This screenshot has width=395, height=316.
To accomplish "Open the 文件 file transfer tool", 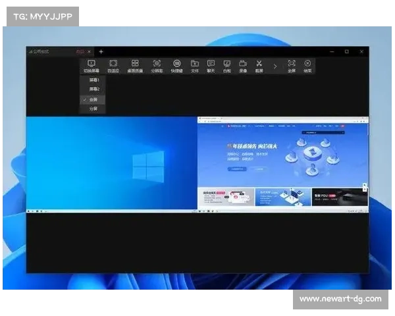I will point(195,66).
